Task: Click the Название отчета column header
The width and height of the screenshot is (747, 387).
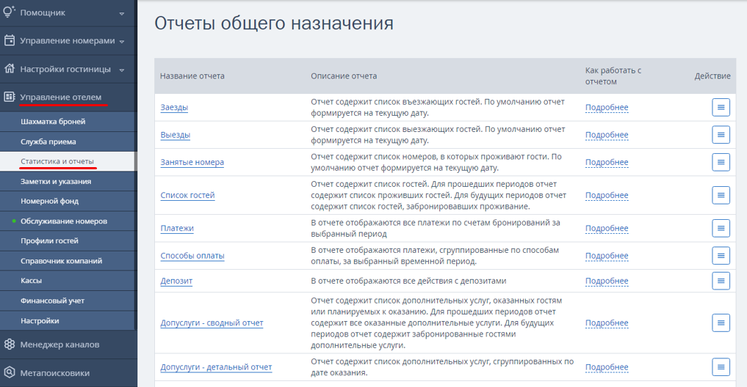Action: (192, 76)
